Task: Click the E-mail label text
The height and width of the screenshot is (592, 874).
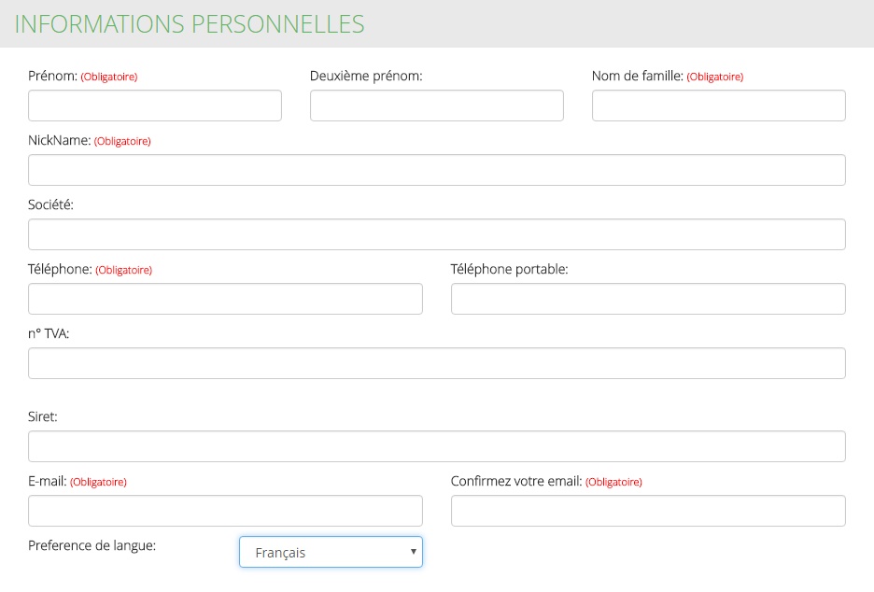Action: tap(48, 481)
